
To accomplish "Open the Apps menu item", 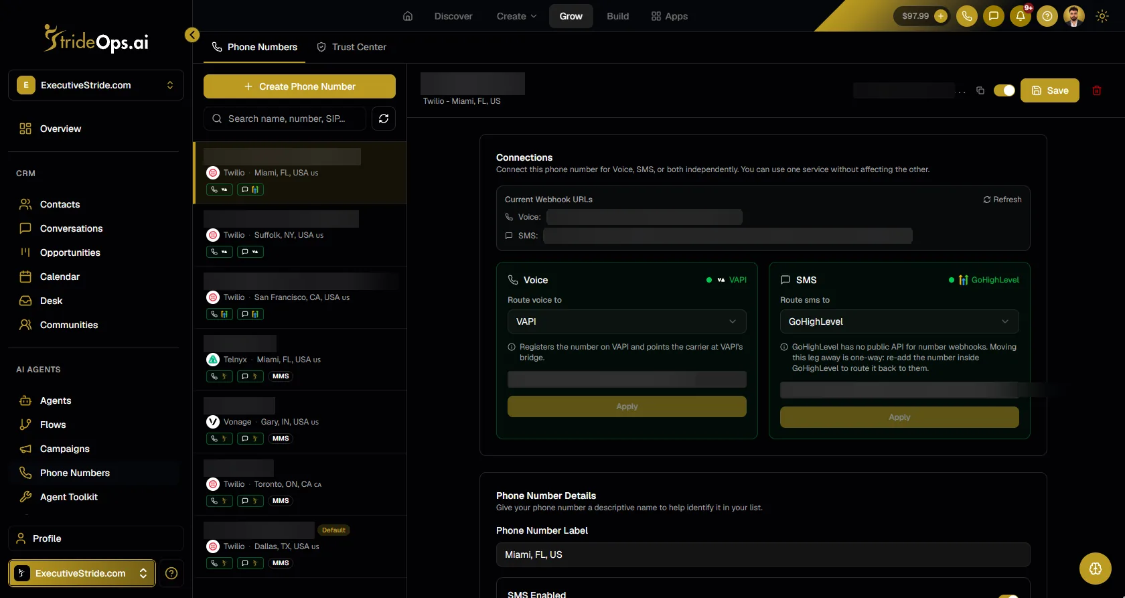I will click(669, 16).
